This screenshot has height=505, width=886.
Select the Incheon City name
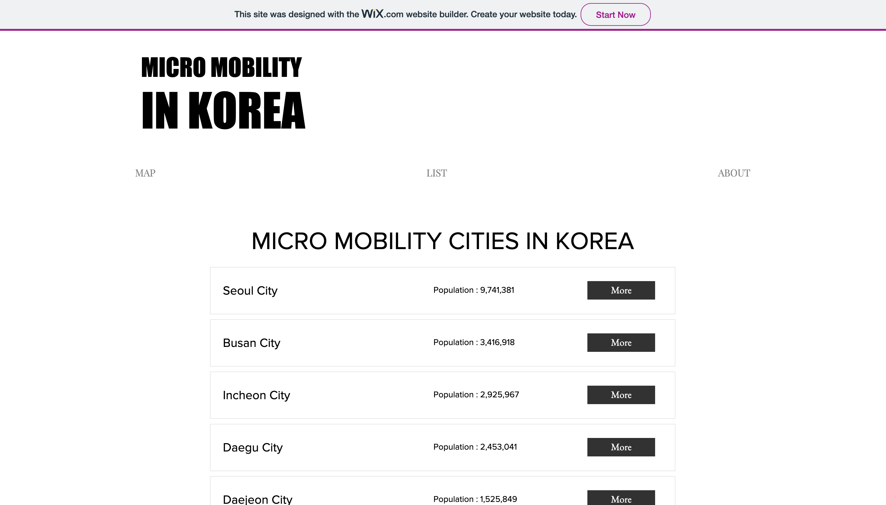256,395
